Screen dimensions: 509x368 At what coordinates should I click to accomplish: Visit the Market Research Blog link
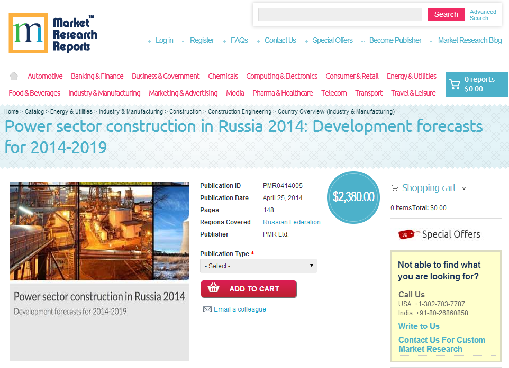coord(470,41)
